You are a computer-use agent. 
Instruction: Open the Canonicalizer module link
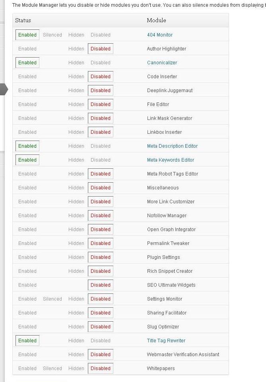click(162, 63)
